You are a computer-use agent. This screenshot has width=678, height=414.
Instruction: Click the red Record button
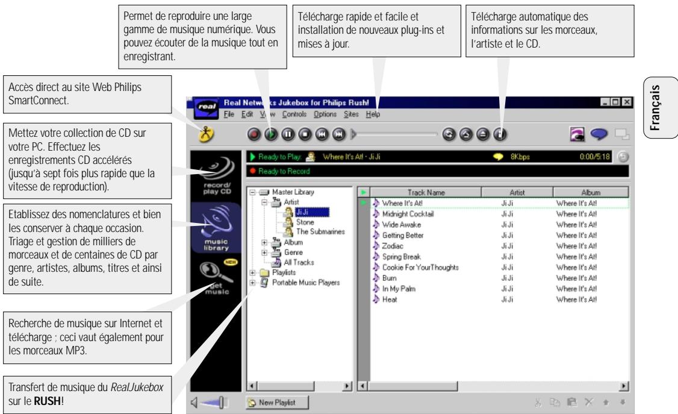pos(254,134)
